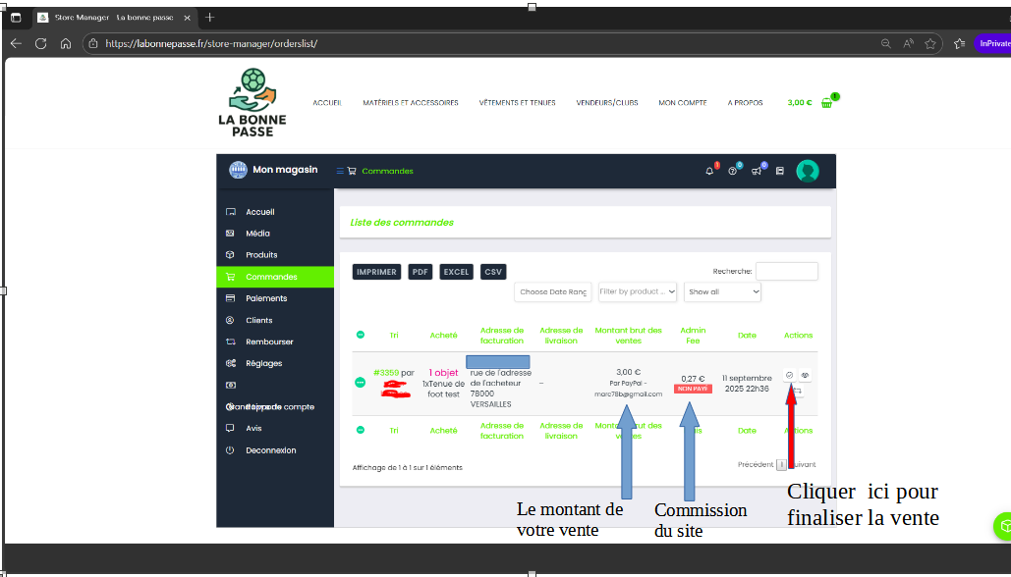Open the help question mark icon
1011x577 pixels.
[x=733, y=171]
